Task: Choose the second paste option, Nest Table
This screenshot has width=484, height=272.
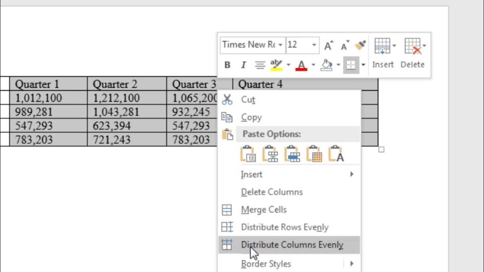Action: (x=270, y=154)
